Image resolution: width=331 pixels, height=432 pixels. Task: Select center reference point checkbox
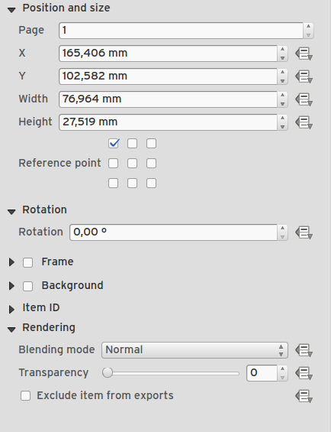point(132,163)
